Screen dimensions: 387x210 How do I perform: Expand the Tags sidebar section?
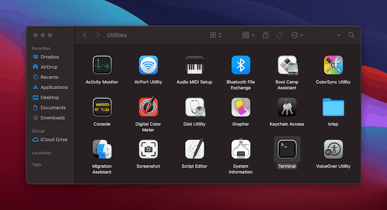[x=36, y=164]
